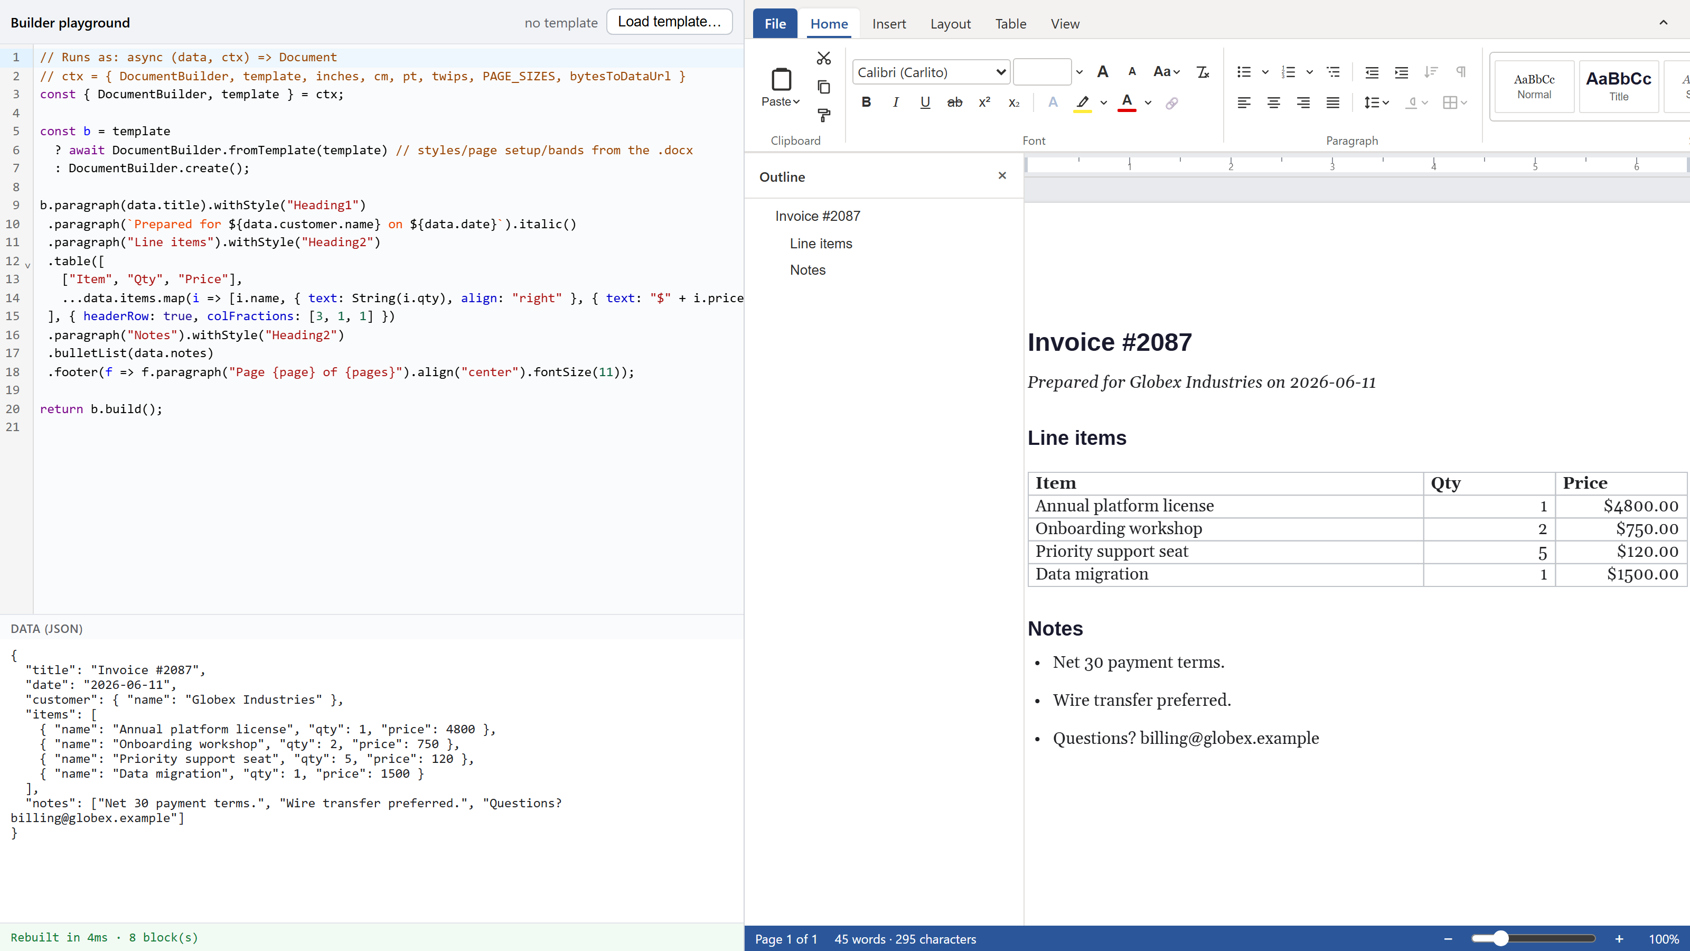Toggle Bold formatting
The height and width of the screenshot is (951, 1690).
tap(866, 102)
